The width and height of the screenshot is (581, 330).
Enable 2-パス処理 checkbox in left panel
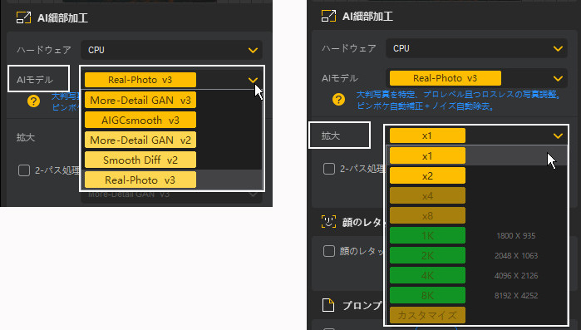[x=24, y=170]
